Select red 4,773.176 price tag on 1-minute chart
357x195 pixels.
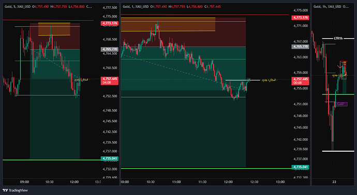(301, 18)
